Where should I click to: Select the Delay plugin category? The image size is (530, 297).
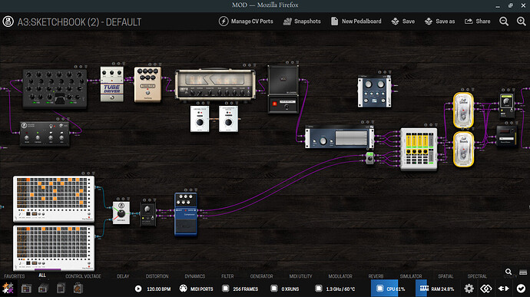coord(123,276)
